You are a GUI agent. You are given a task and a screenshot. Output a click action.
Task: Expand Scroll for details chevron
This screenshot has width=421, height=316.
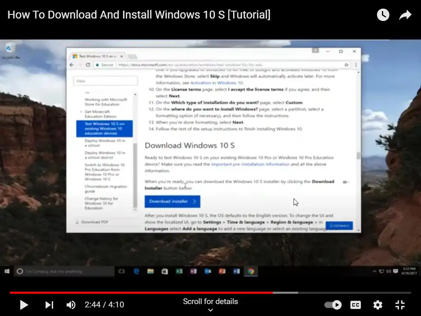210,310
